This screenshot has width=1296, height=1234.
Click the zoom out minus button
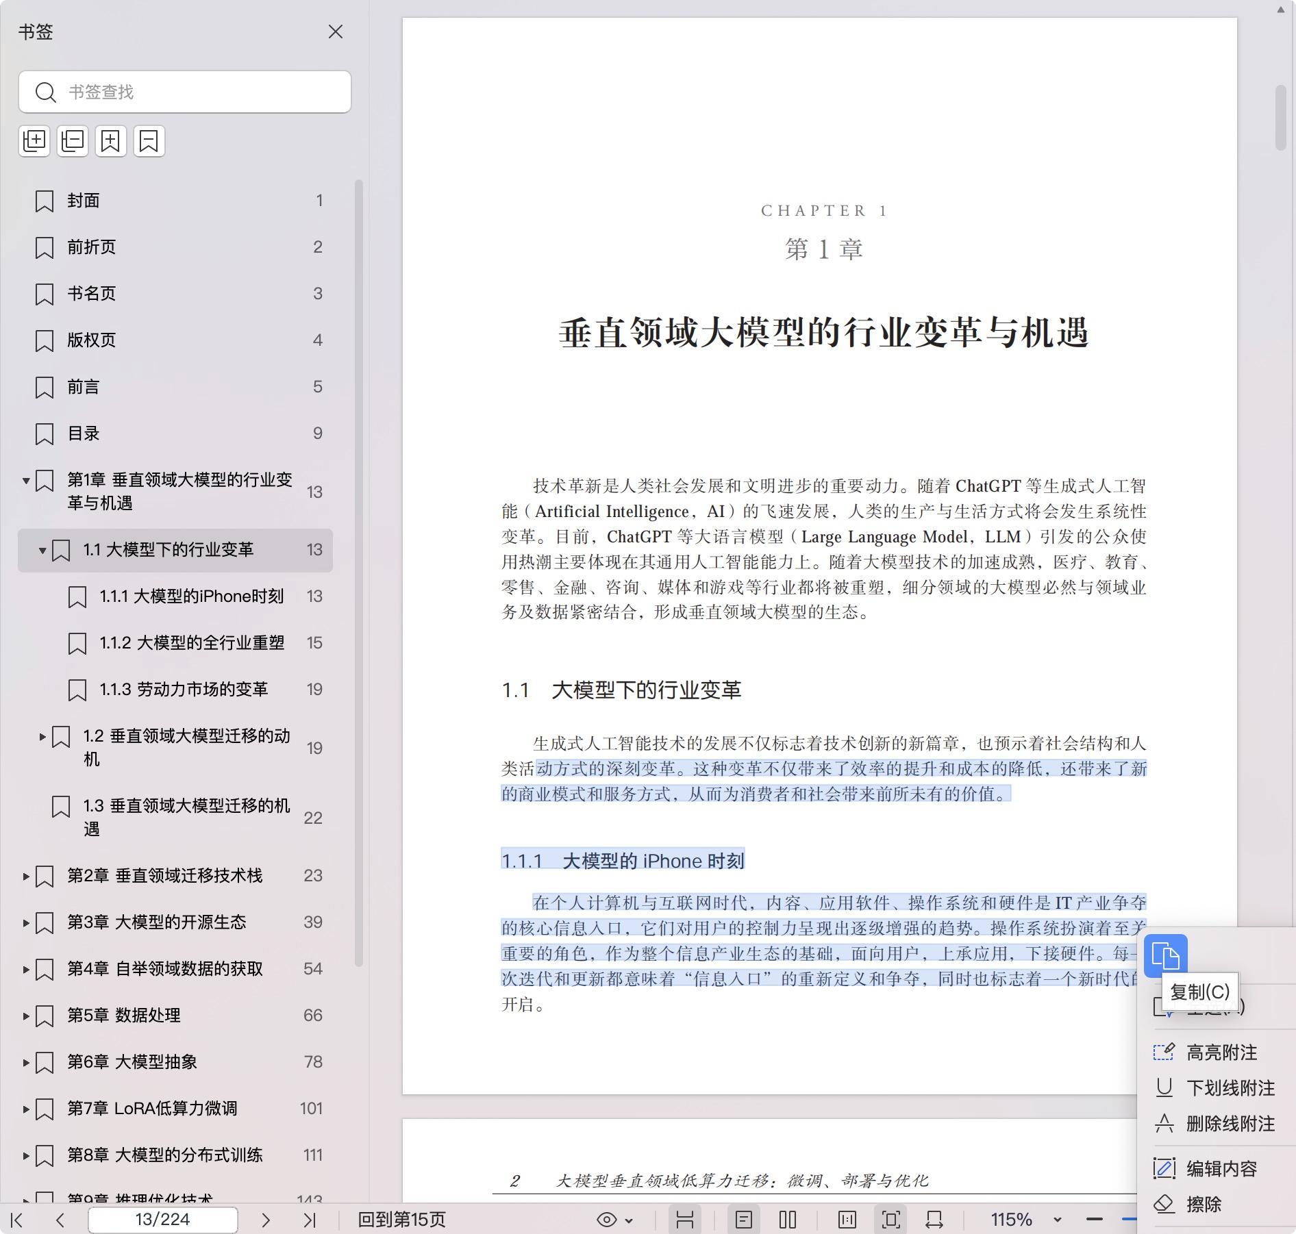point(1095,1220)
